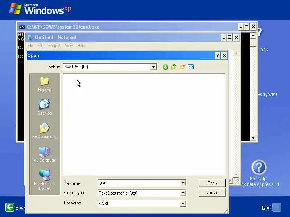Open My Documents in places bar
The image size is (290, 217).
coord(44,131)
